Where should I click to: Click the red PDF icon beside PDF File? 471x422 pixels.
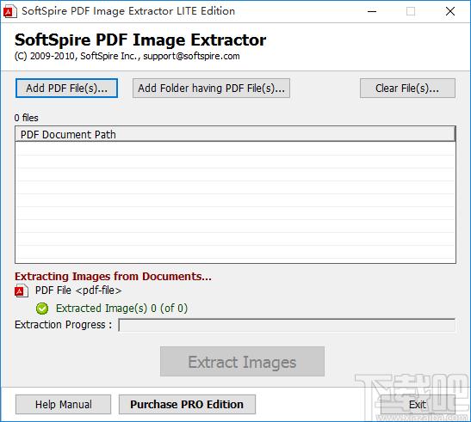tap(22, 291)
